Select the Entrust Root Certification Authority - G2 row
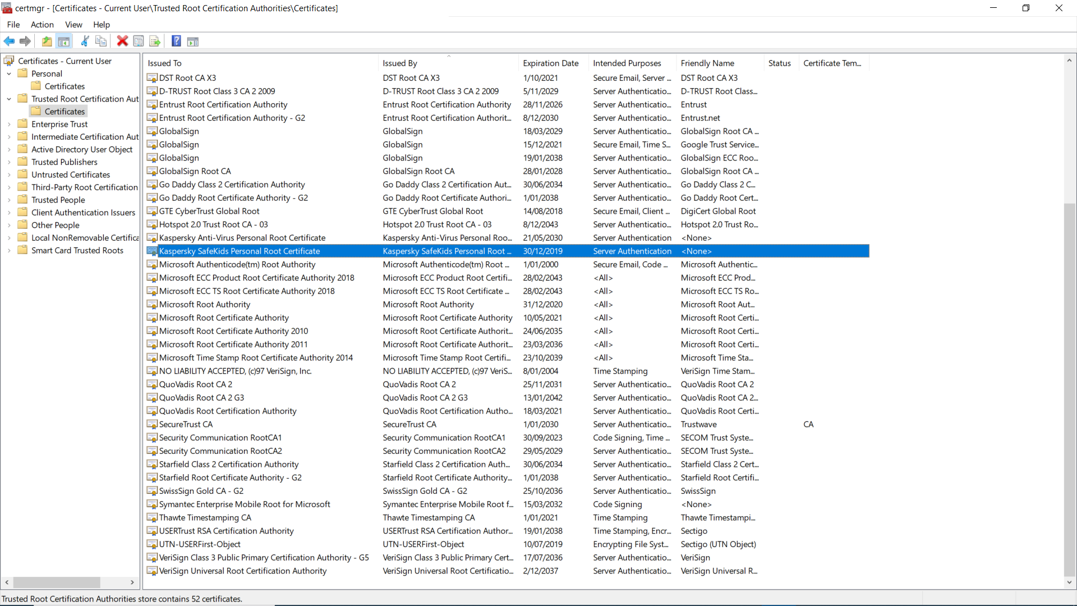The image size is (1077, 606). pyautogui.click(x=508, y=118)
